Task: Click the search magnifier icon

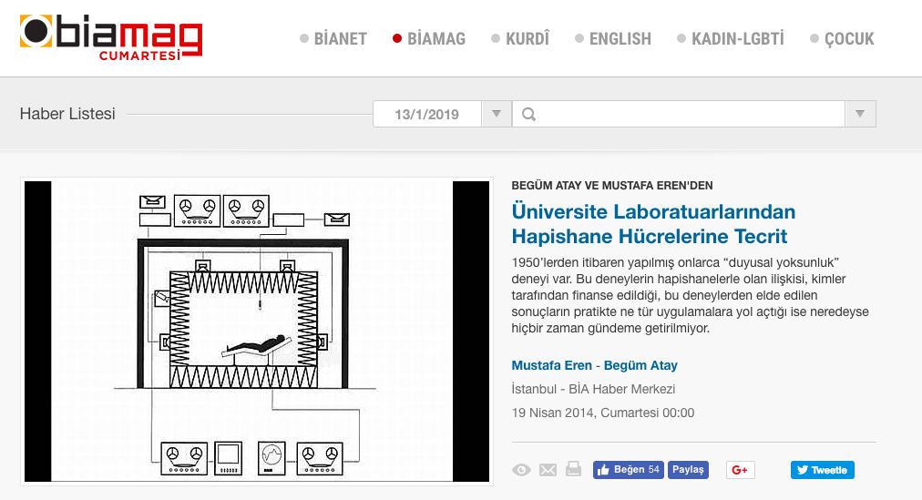Action: [528, 115]
